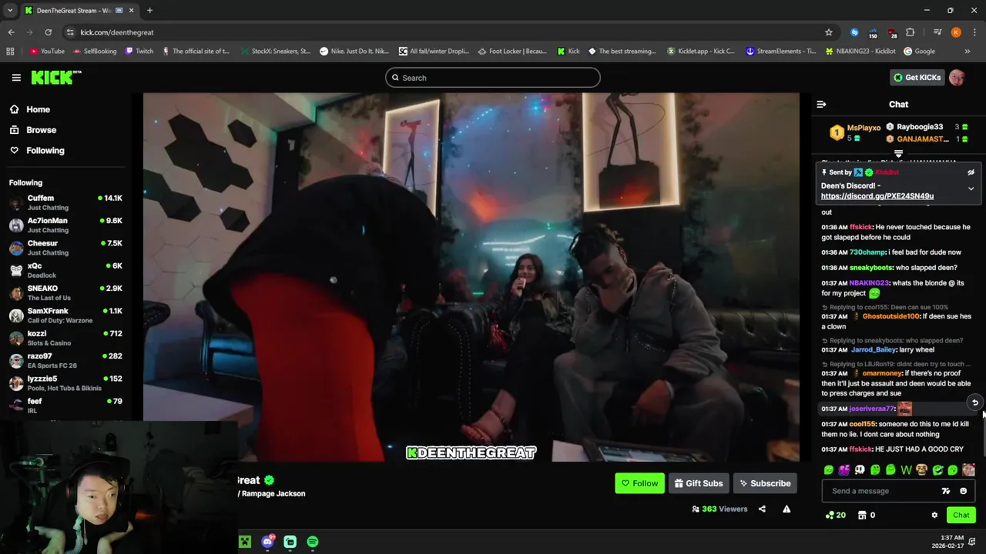The width and height of the screenshot is (986, 554).
Task: Open SamXFrank's channel in Following list
Action: click(x=65, y=315)
